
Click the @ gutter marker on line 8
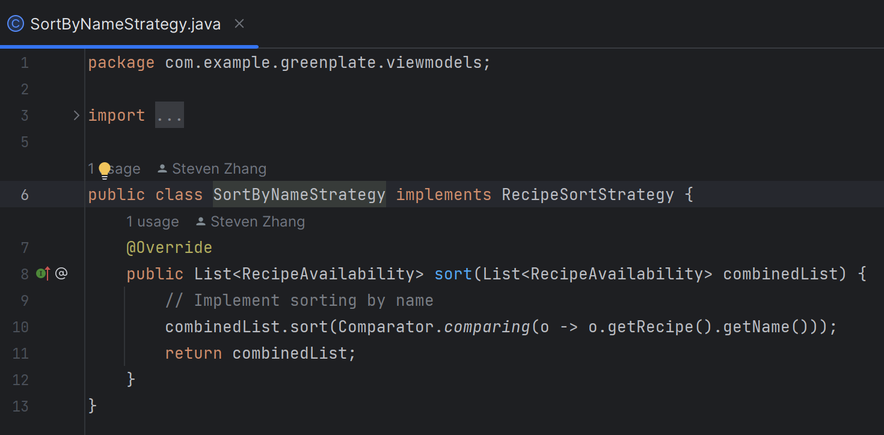click(61, 274)
